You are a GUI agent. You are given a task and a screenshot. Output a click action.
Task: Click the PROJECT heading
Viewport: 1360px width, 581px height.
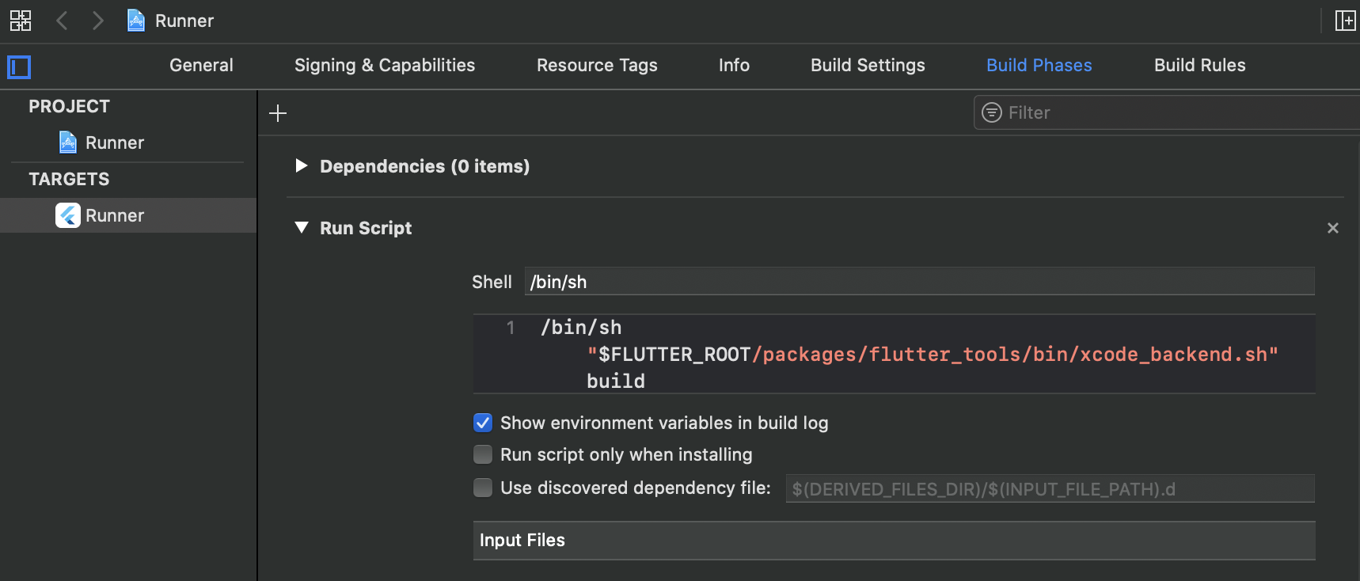coord(69,106)
